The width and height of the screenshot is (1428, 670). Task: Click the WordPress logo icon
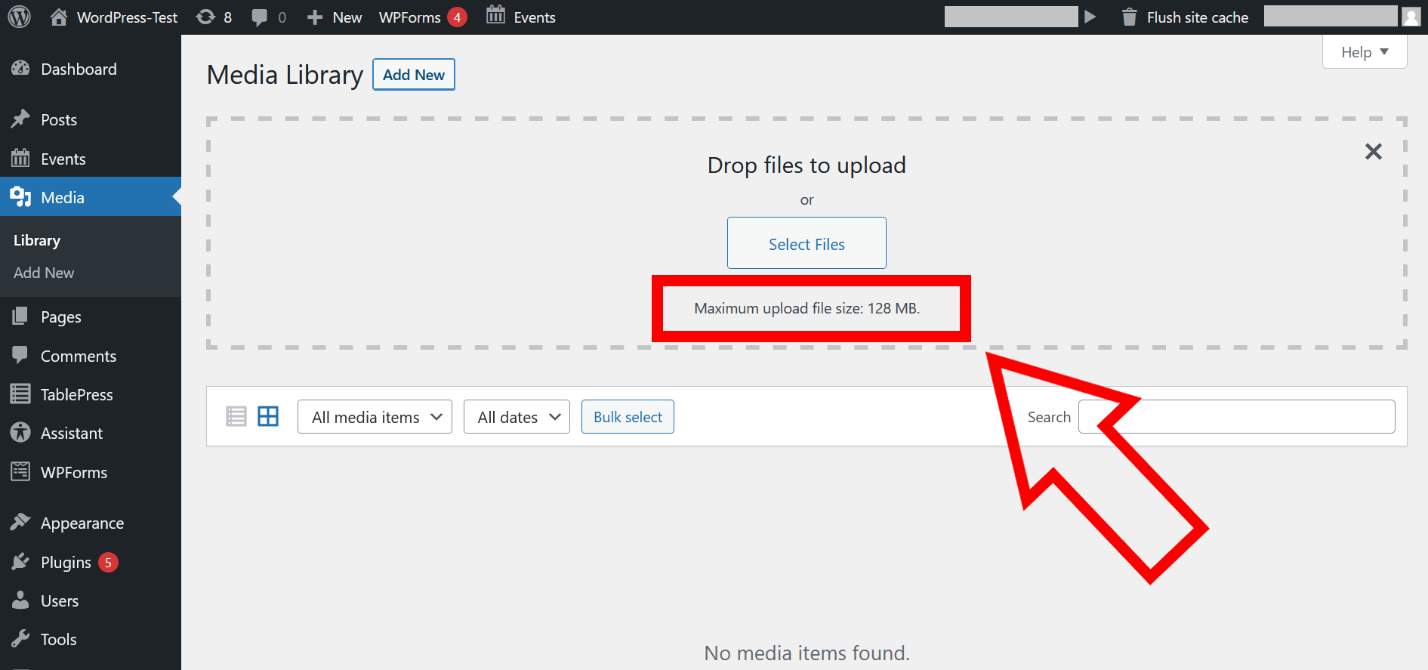(x=19, y=17)
